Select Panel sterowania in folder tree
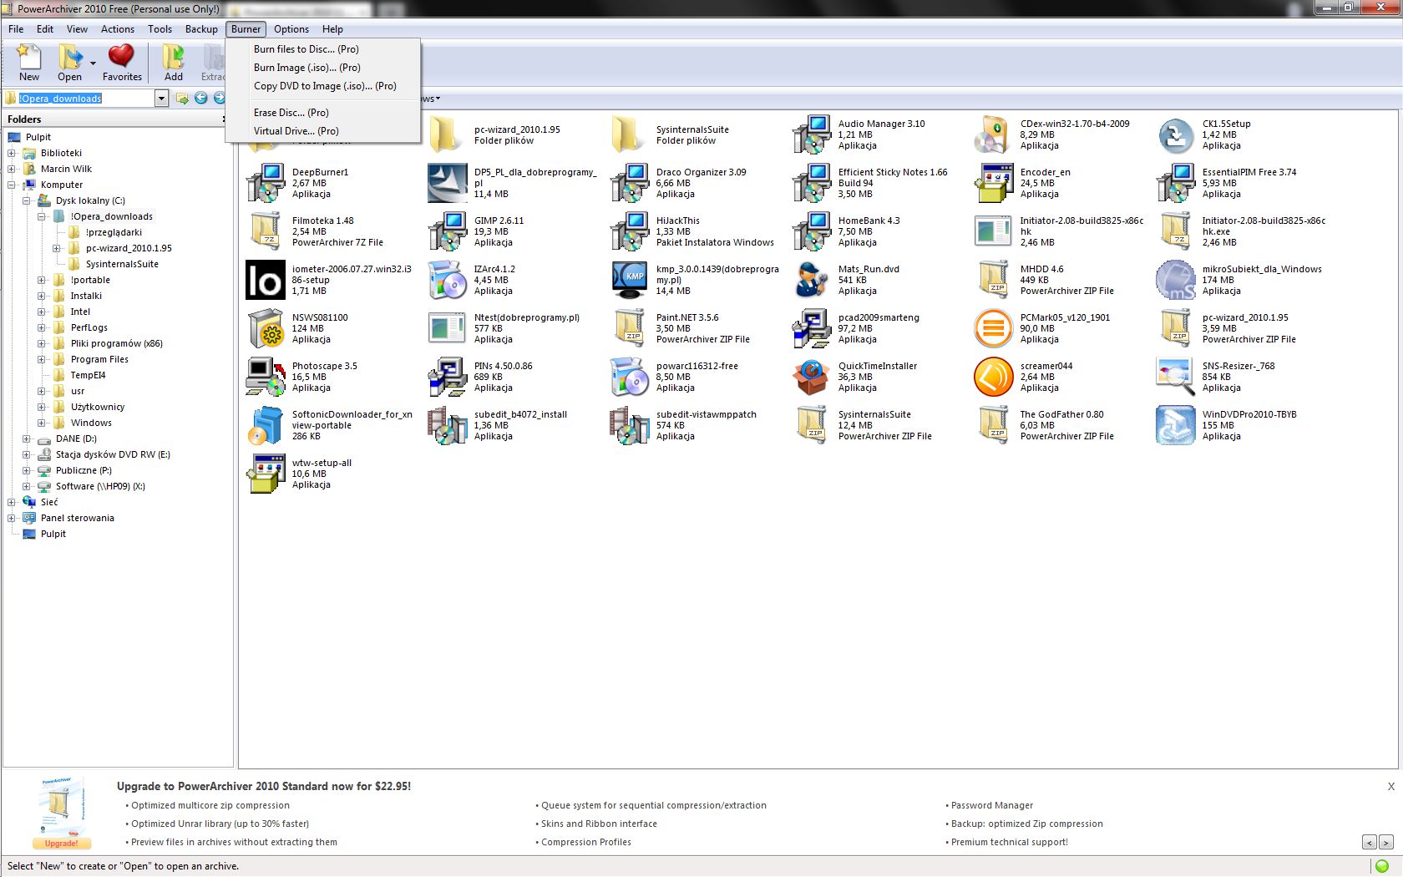Viewport: 1403px width, 877px height. tap(78, 518)
